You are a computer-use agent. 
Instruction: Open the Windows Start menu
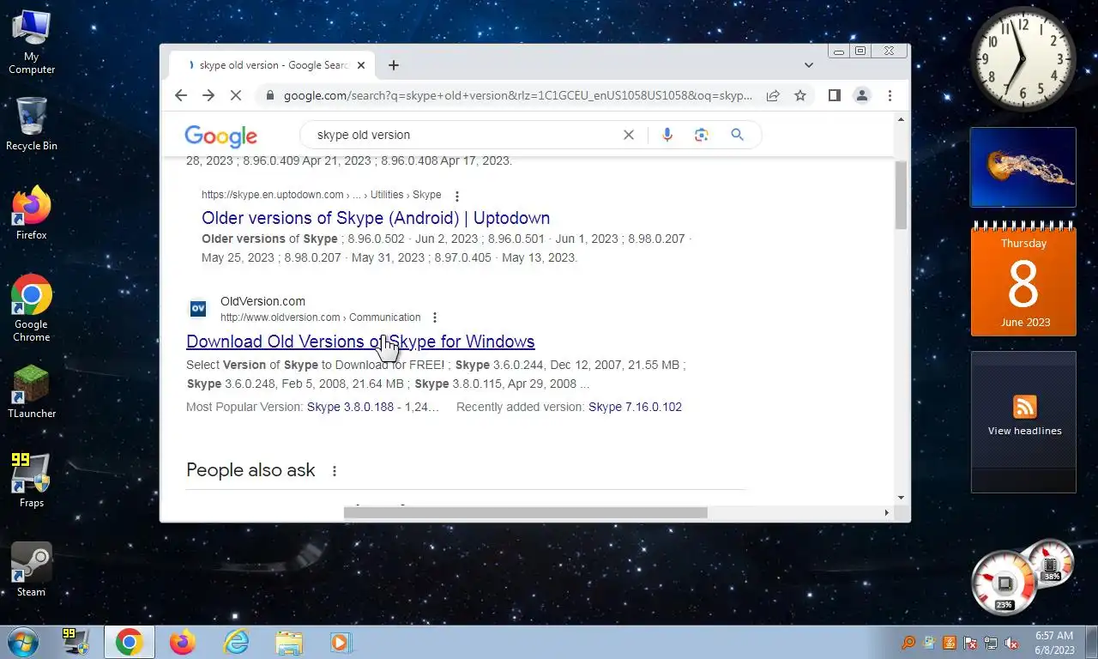click(22, 642)
